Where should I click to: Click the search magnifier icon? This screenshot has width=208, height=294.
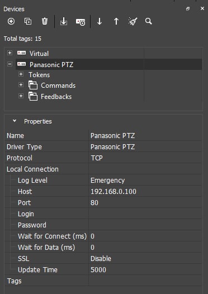coord(148,21)
